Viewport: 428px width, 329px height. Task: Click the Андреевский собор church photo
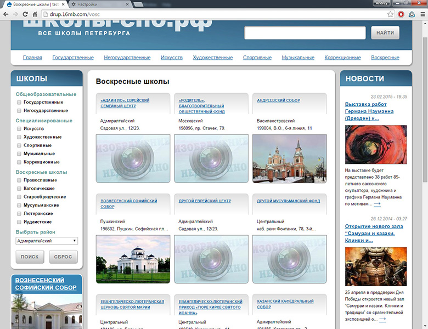289,158
